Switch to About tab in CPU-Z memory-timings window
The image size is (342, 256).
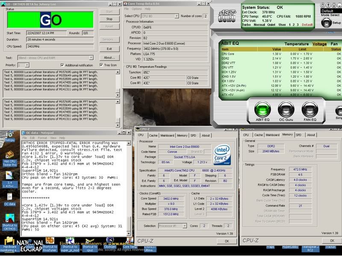pyautogui.click(x=311, y=135)
